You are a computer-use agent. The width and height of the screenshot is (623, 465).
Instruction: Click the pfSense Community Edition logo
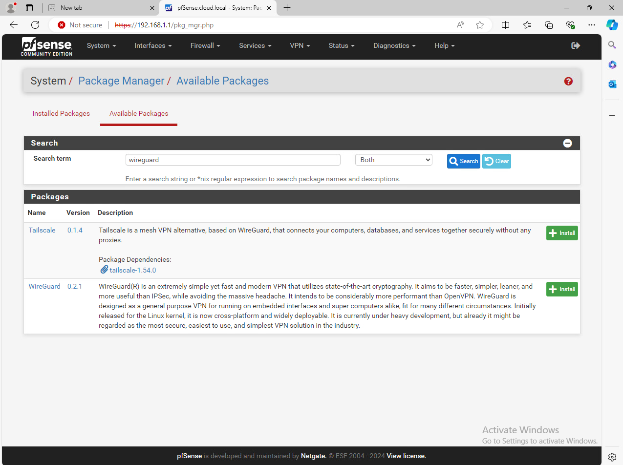(46, 46)
